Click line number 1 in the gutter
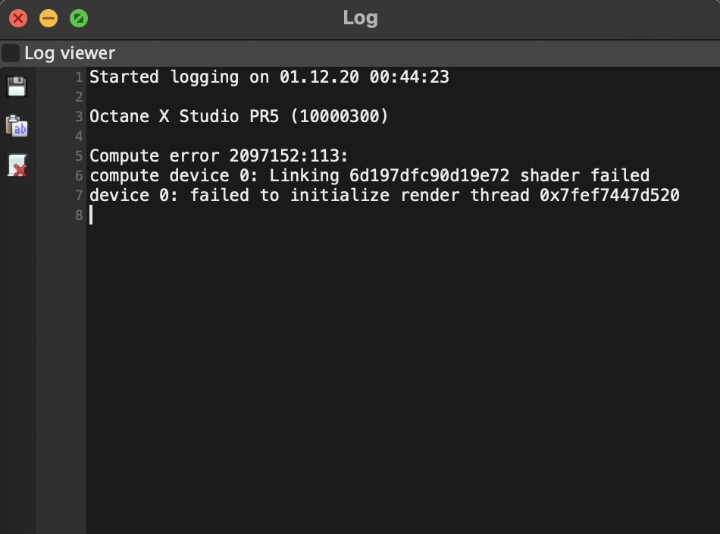Viewport: 720px width, 534px height. (79, 77)
